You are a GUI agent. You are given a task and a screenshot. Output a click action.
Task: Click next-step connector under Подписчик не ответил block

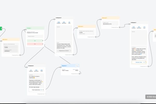click(x=73, y=55)
